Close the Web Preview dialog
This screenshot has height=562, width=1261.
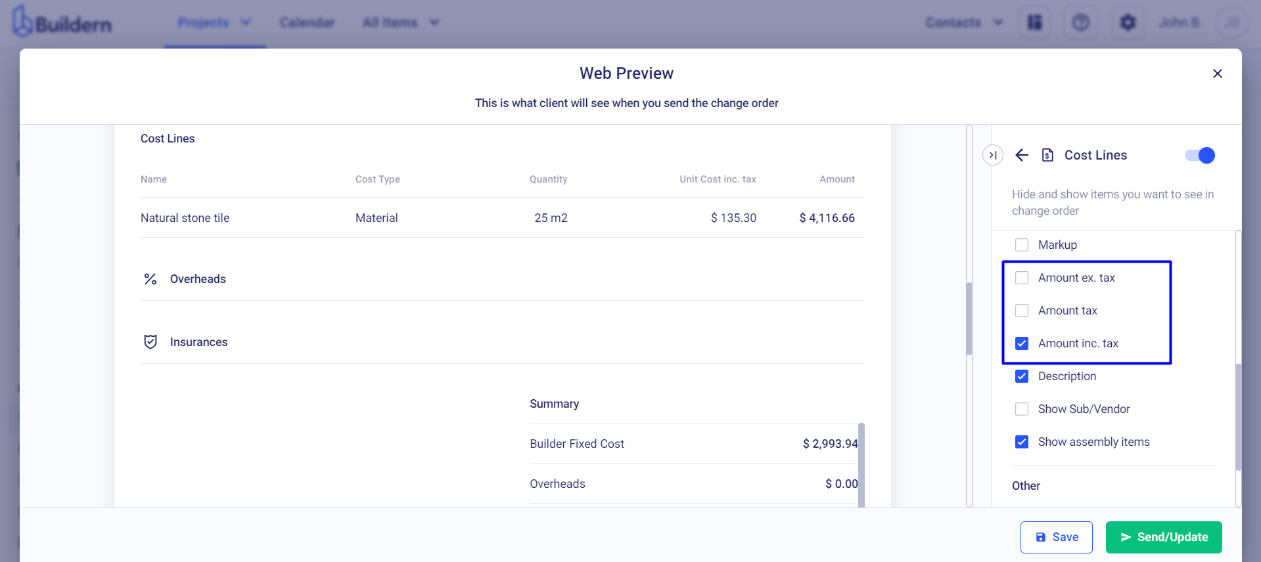tap(1218, 74)
